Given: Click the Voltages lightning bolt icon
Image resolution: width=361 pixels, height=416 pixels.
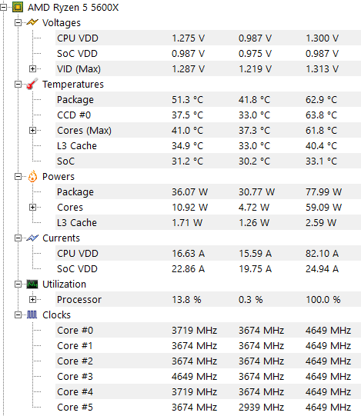Looking at the screenshot, I should (x=32, y=22).
